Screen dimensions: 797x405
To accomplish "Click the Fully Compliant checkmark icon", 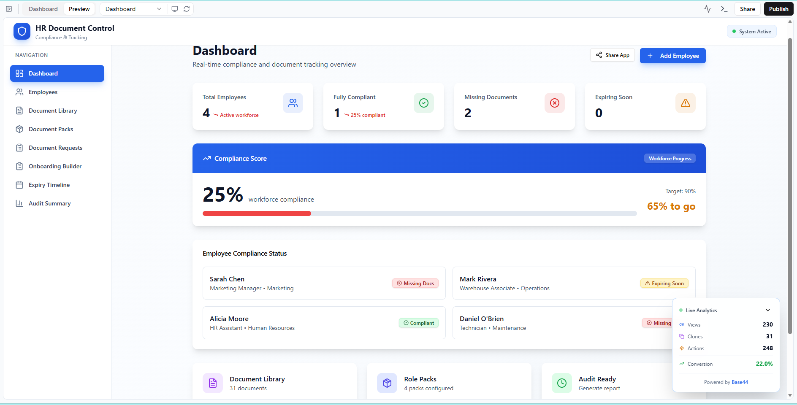I will tap(424, 103).
